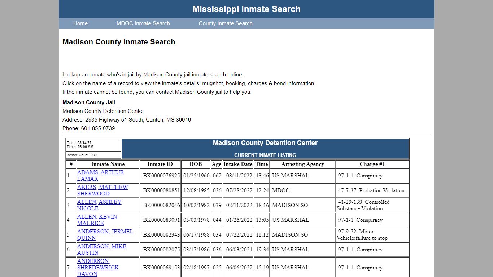Open County Inmate Search menu
The image size is (493, 277).
(226, 23)
